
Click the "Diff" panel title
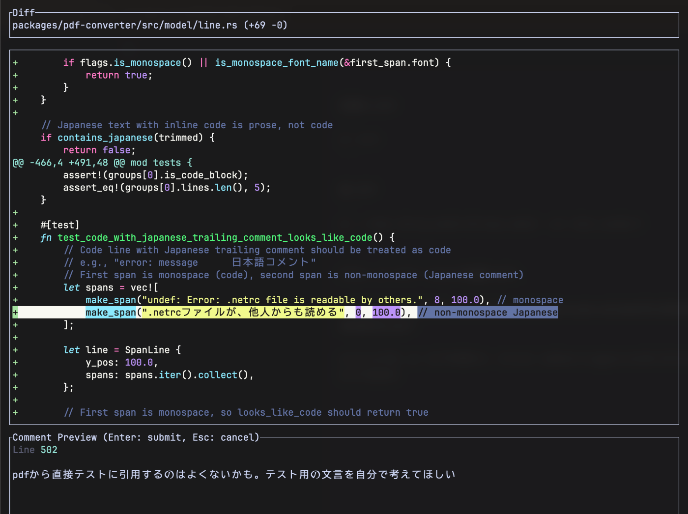[24, 13]
